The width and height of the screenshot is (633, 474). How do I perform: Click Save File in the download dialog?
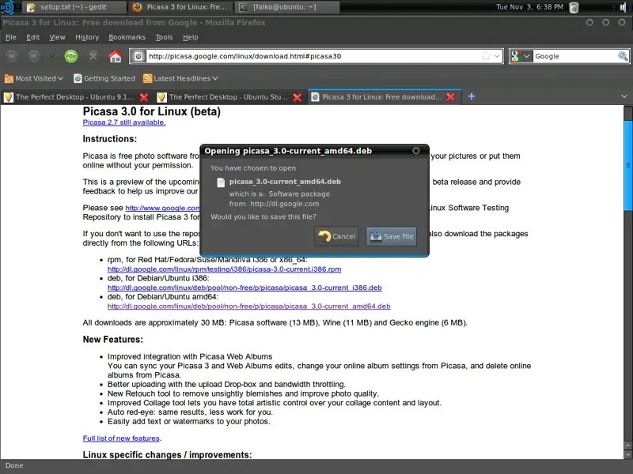(x=392, y=236)
